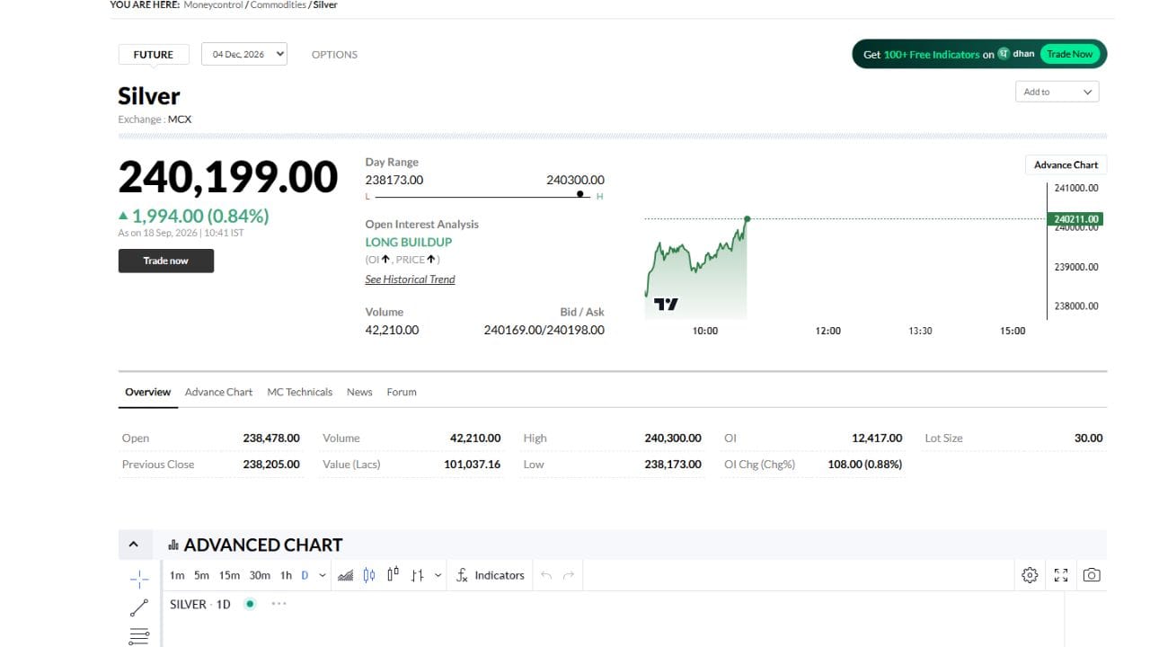
Task: Click the Open value 238,478.00
Action: pos(271,438)
